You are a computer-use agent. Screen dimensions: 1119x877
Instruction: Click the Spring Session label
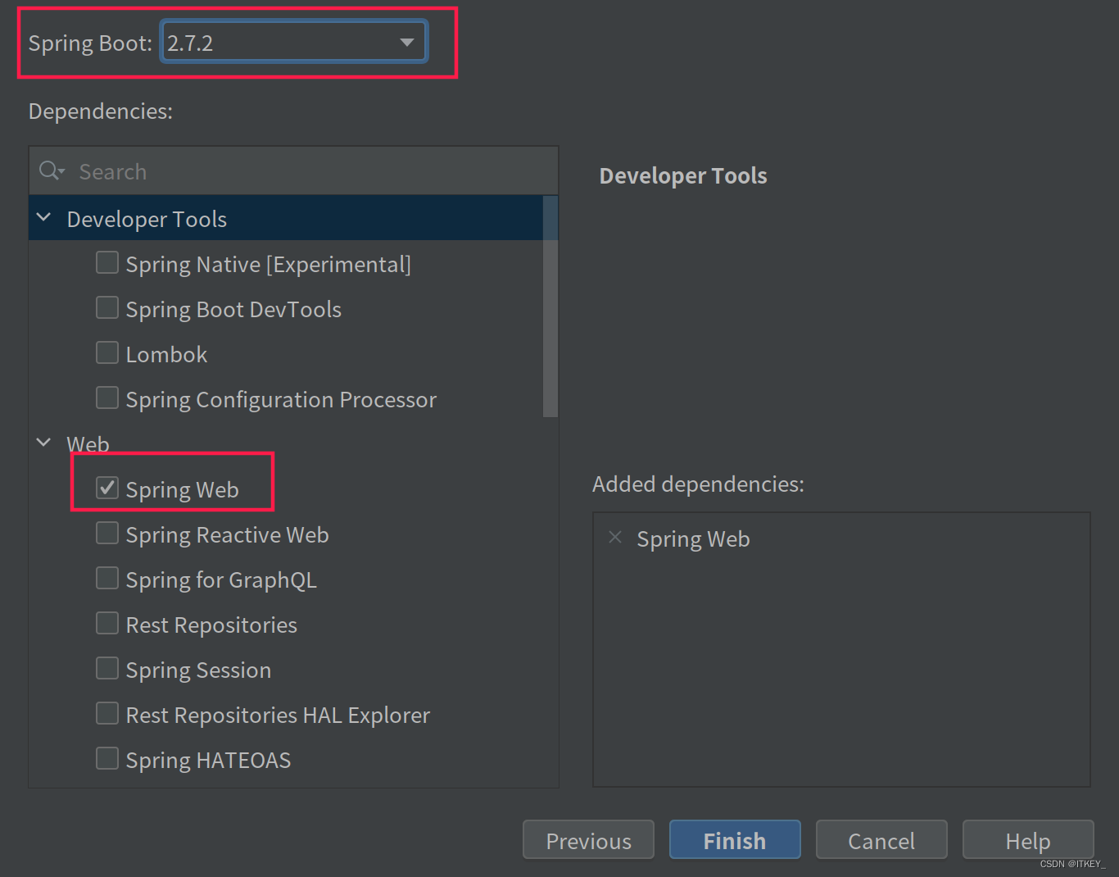(x=198, y=670)
